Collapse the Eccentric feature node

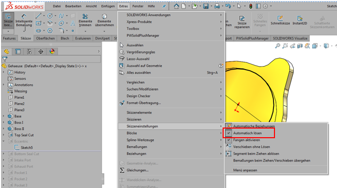(4, 141)
